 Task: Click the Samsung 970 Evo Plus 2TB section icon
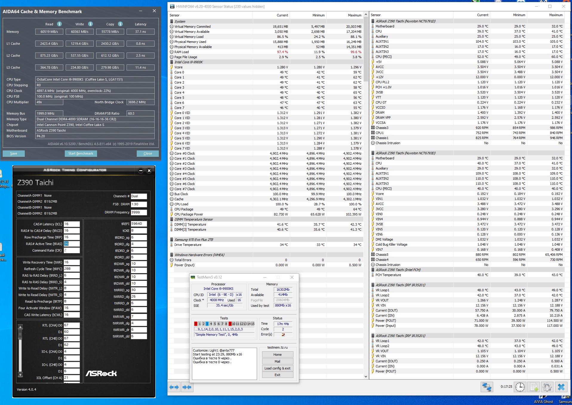point(172,240)
